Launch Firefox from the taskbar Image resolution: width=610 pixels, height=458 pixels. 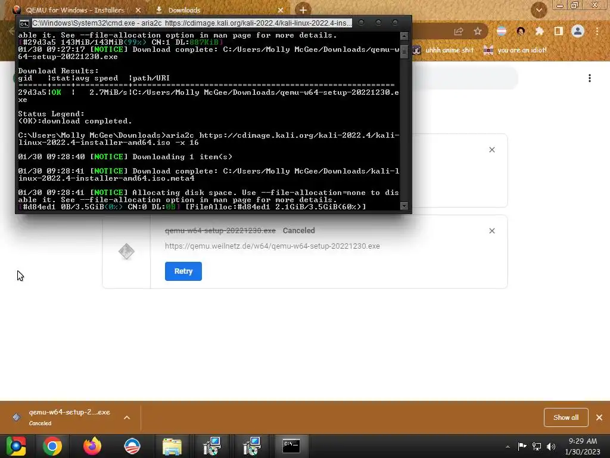pos(92,446)
